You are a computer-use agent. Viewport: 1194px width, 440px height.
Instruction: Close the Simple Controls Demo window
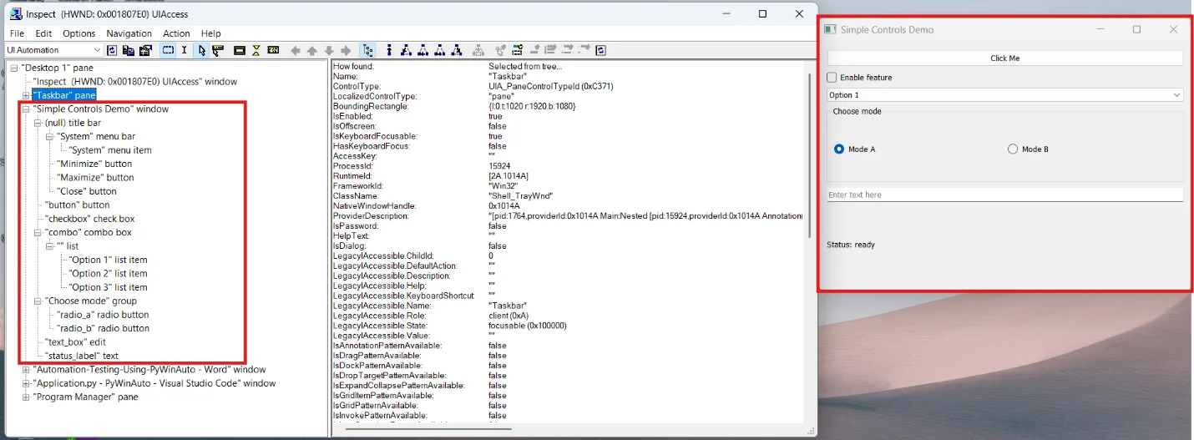tap(1173, 29)
